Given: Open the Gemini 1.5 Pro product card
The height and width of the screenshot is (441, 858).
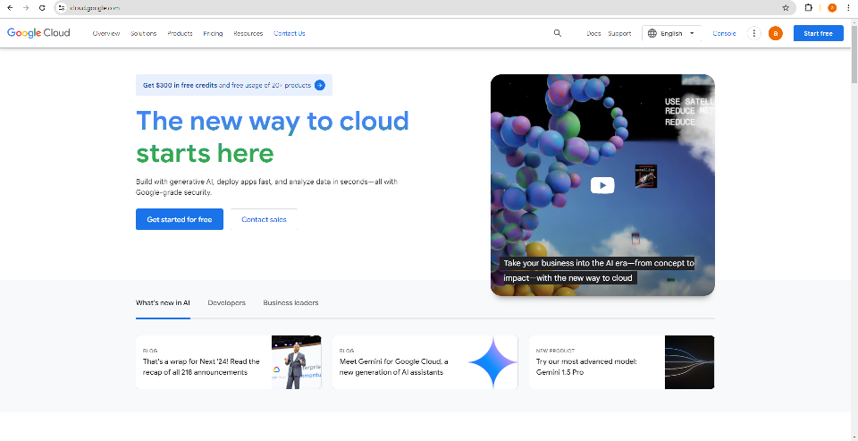Looking at the screenshot, I should tap(622, 362).
